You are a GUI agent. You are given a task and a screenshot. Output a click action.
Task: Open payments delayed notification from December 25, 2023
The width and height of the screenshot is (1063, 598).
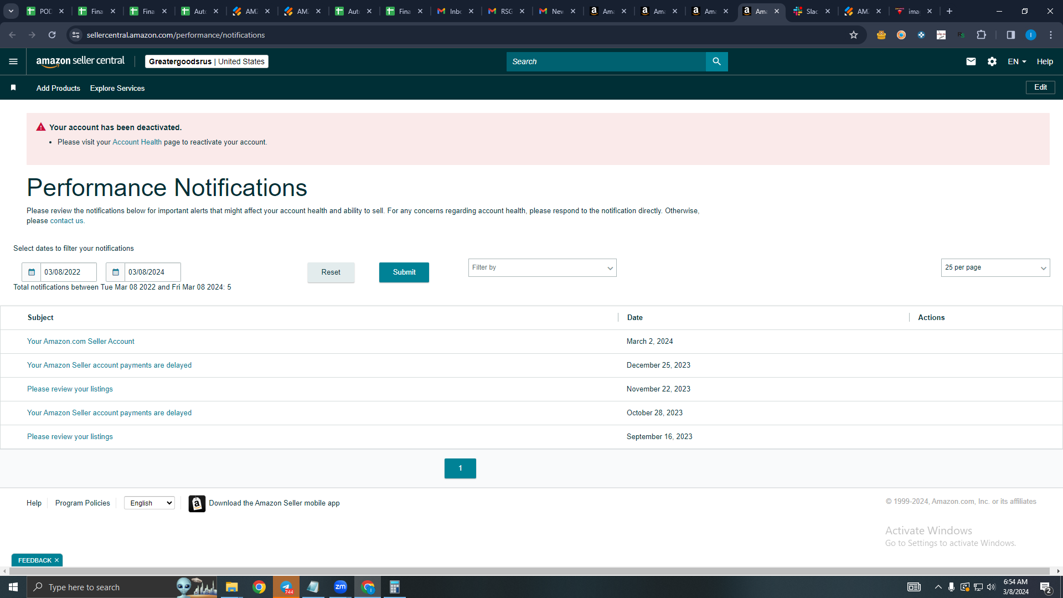tap(109, 365)
